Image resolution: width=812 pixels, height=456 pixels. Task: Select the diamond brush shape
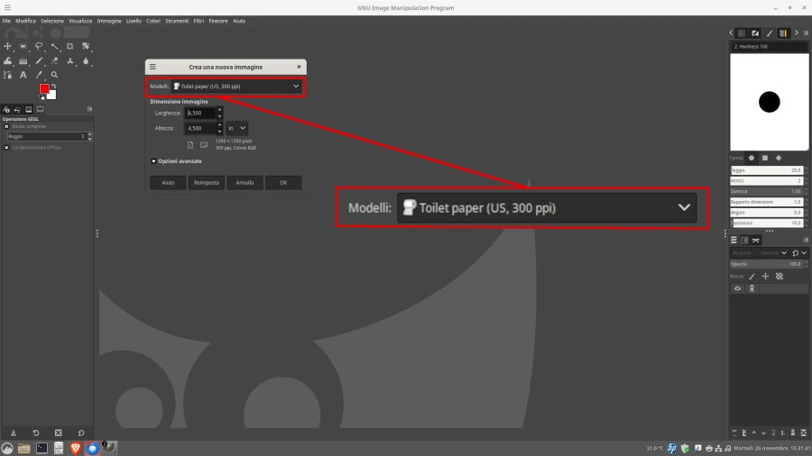pos(779,159)
